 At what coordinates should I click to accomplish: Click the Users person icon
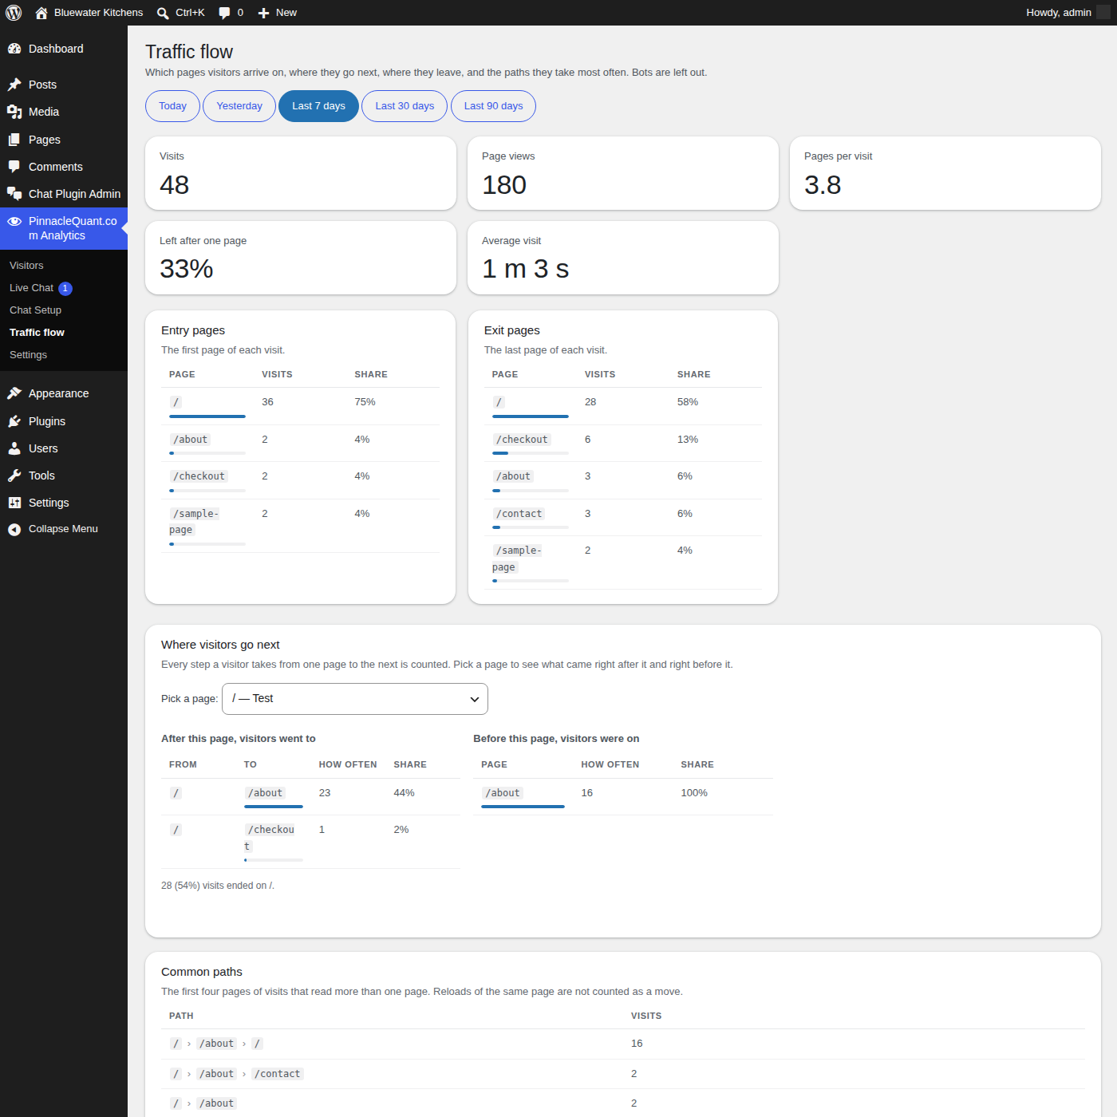click(14, 448)
